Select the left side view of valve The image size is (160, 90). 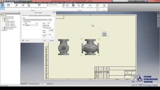pos(63,47)
